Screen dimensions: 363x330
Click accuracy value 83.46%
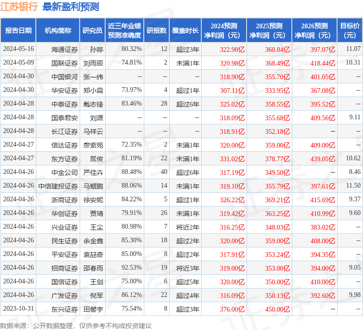point(132,103)
